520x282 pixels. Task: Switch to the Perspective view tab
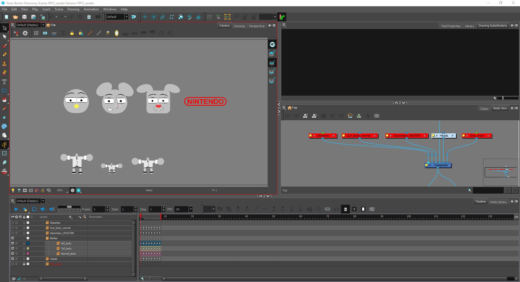pyautogui.click(x=256, y=26)
